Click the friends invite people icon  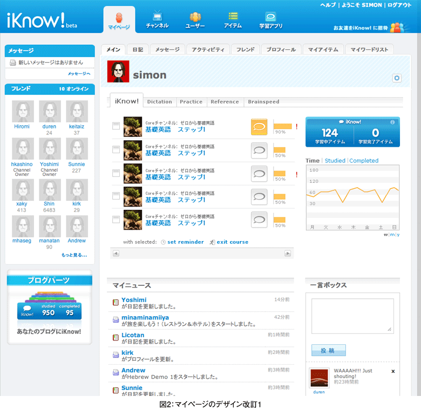pyautogui.click(x=397, y=28)
